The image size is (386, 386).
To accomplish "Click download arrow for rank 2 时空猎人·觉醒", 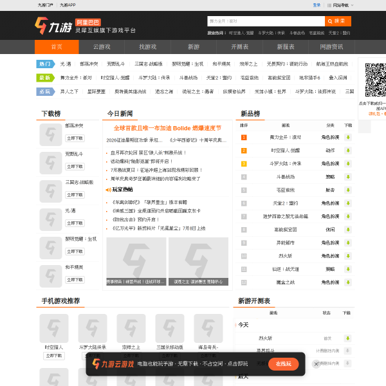I will coord(348,151).
